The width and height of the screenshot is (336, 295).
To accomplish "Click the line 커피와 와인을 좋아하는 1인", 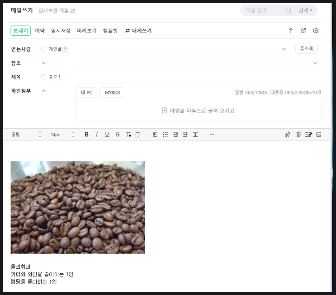I will (x=42, y=274).
